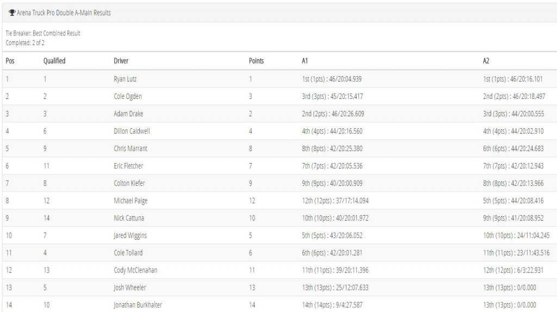Select Jonathan Burkhalter in the last row
The image size is (557, 312).
coord(138,305)
